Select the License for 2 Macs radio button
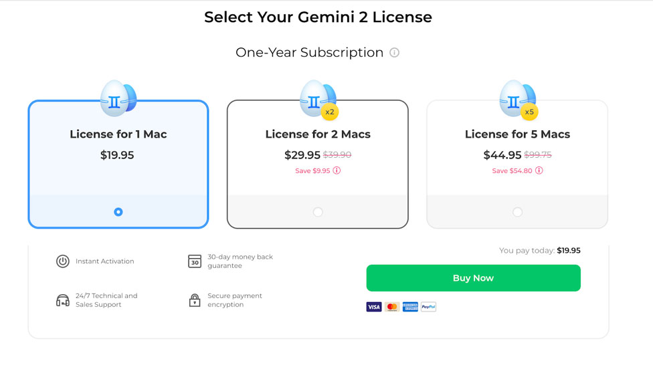Viewport: 653px width, 379px height. coord(318,212)
